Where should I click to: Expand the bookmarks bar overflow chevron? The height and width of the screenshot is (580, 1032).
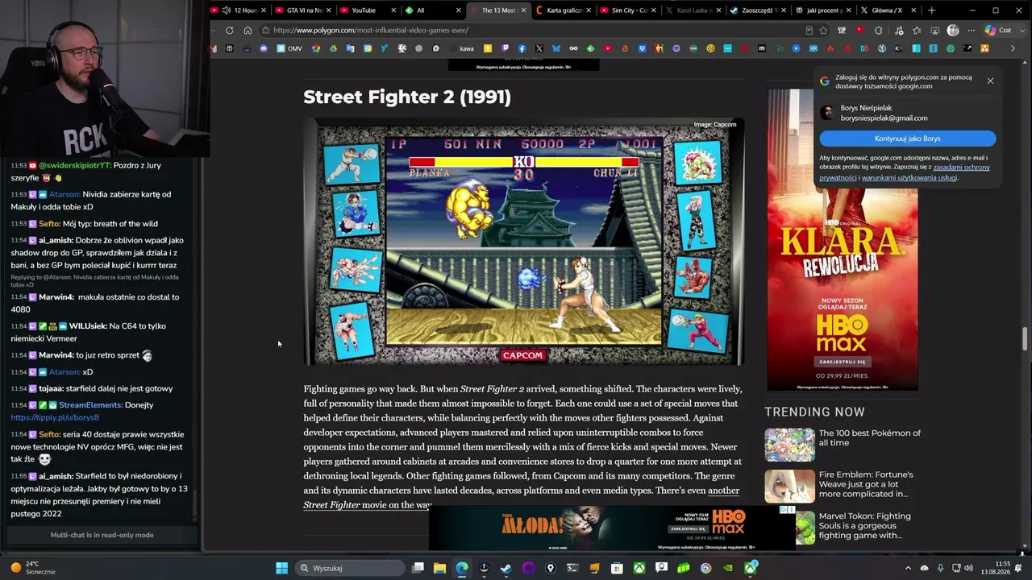tap(1013, 48)
